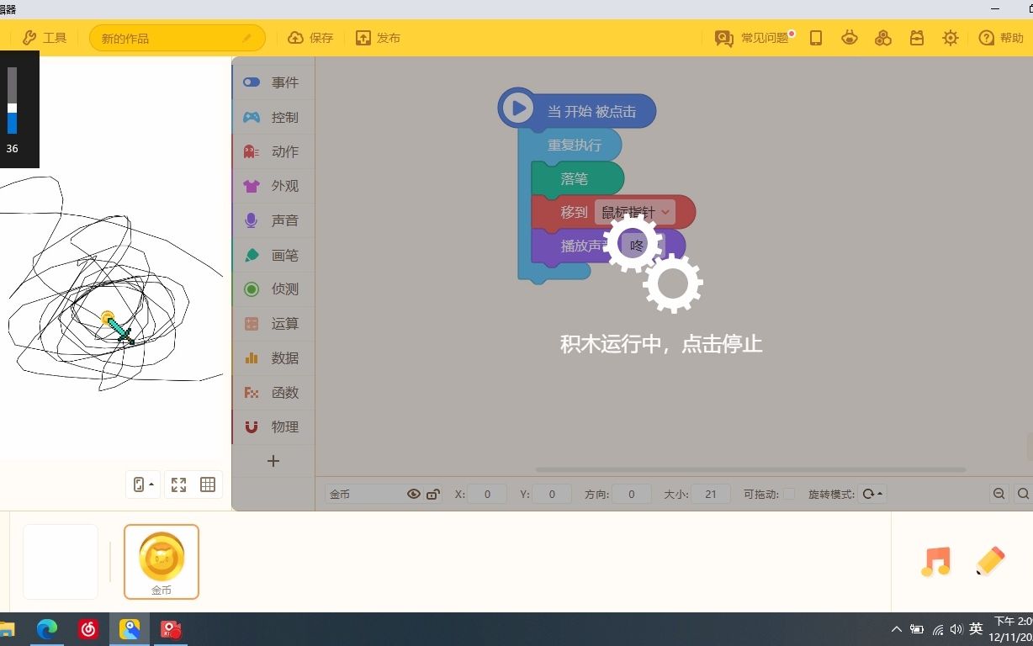Zoom in using the magnifier icon

coord(1023,494)
